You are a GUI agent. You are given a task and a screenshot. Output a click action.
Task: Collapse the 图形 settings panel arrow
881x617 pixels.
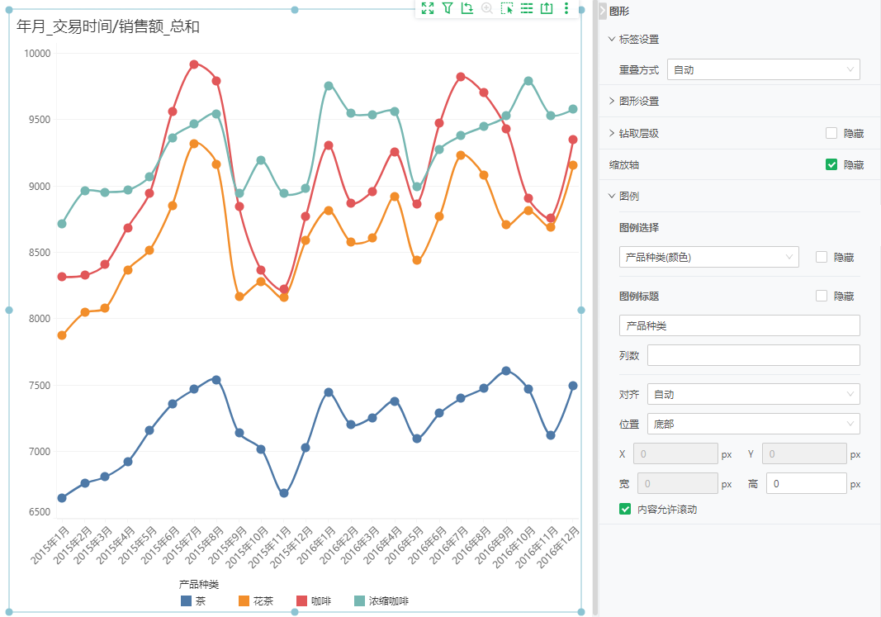tap(603, 11)
